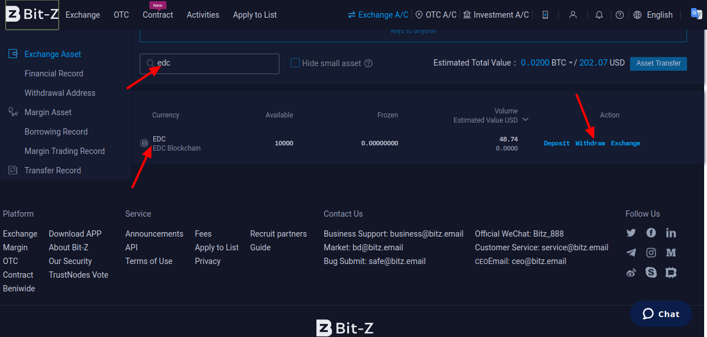This screenshot has width=707, height=337.
Task: Open the LinkedIn follow icon
Action: [x=671, y=233]
